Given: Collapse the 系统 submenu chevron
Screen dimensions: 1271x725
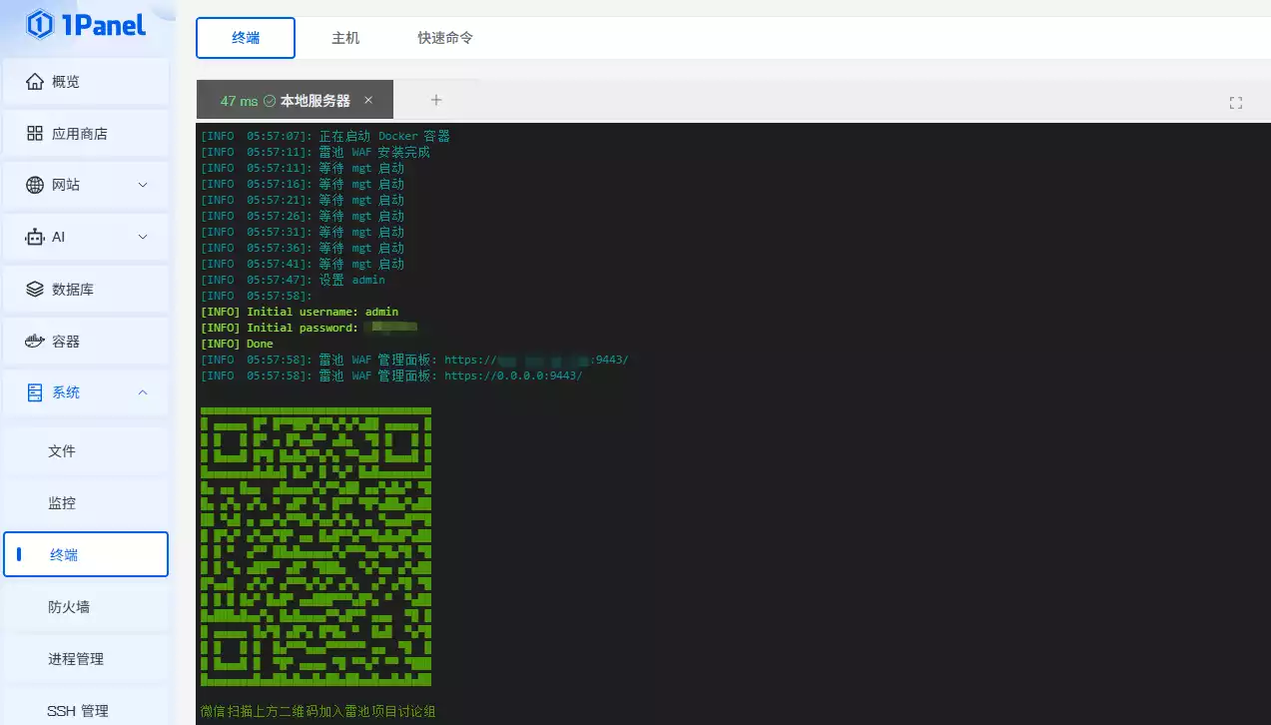Looking at the screenshot, I should point(143,392).
